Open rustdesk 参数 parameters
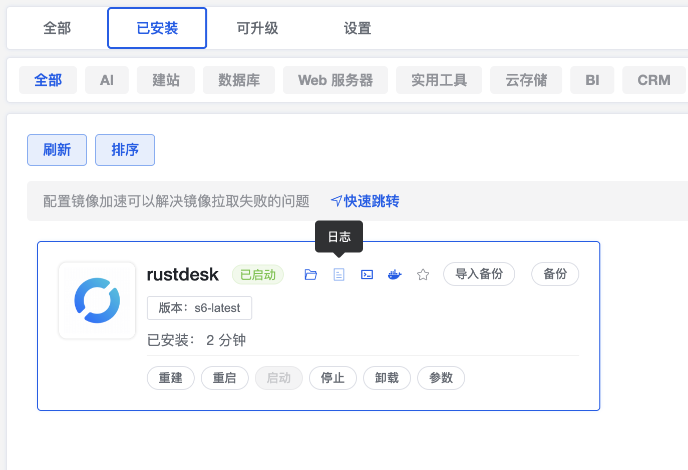 click(x=441, y=378)
